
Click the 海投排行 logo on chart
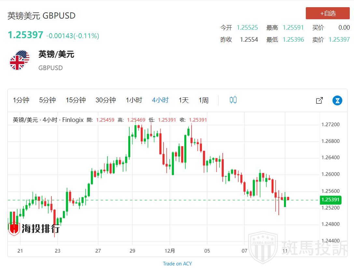pyautogui.click(x=34, y=229)
